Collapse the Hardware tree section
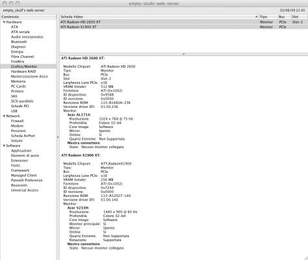 4,22
